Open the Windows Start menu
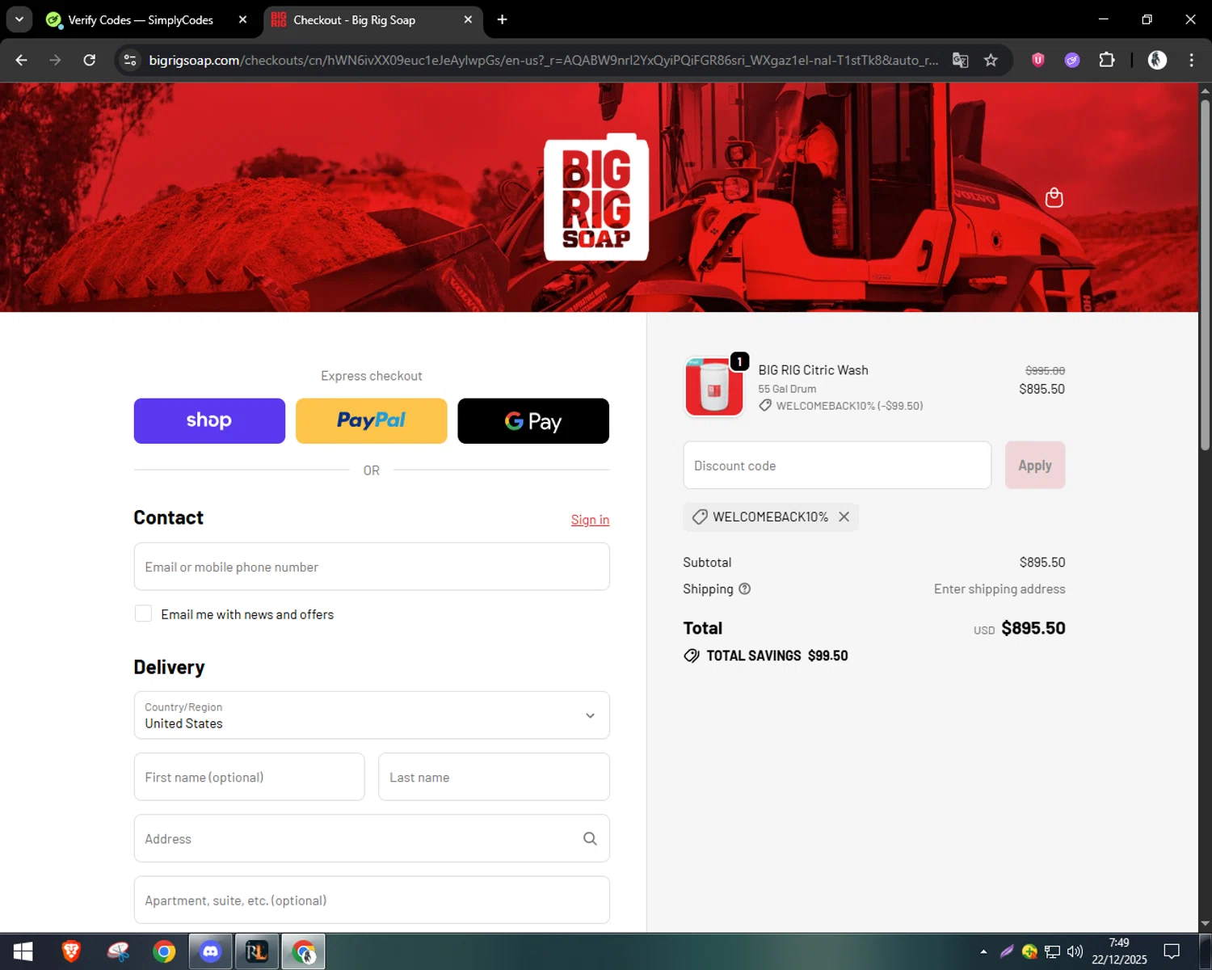 23,951
